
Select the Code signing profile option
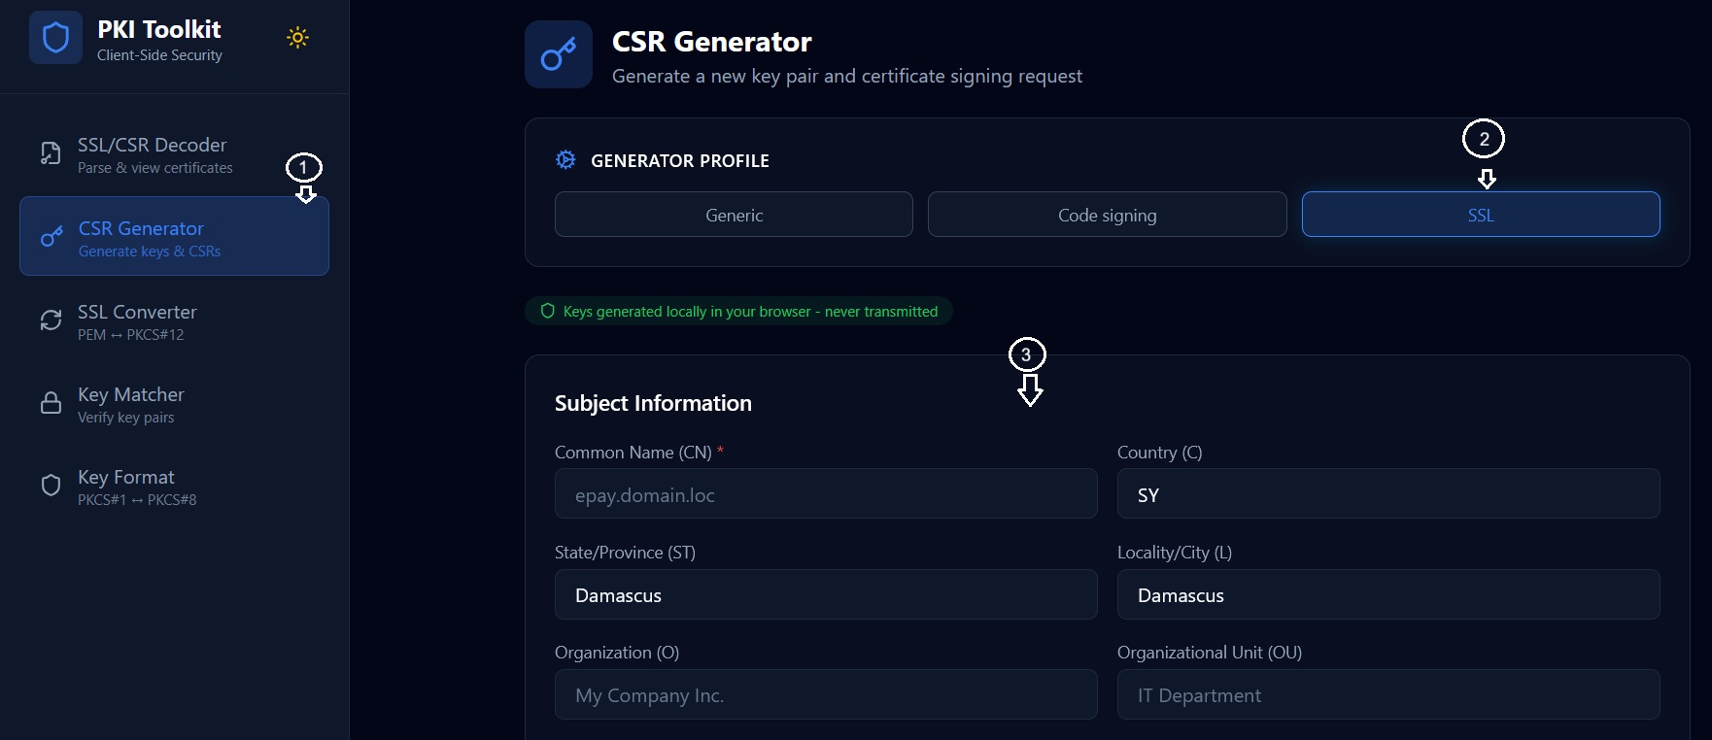coord(1107,215)
